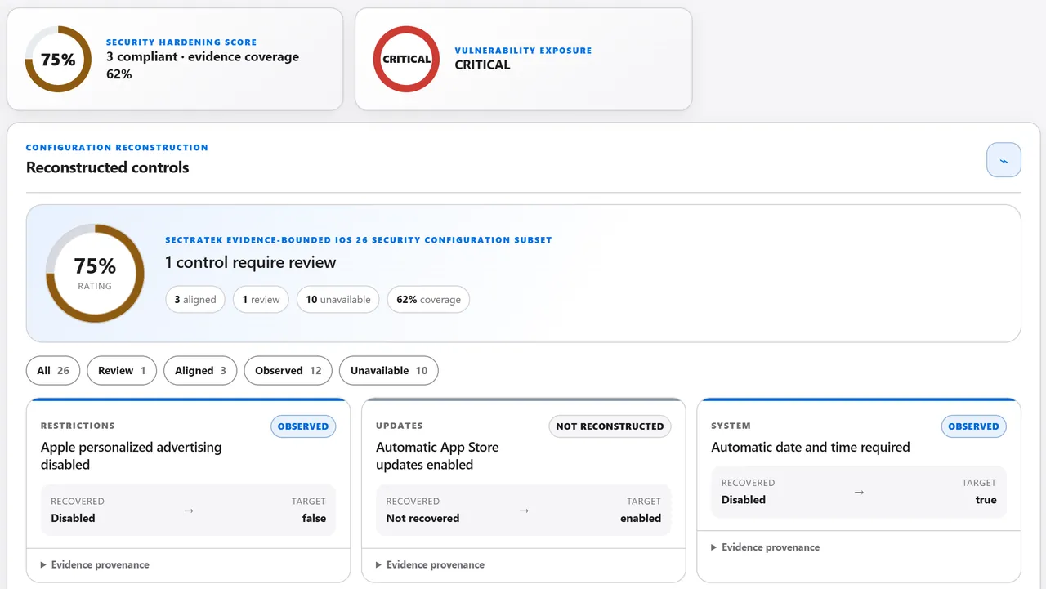Screen dimensions: 1046x589
Task: Expand Evidence provenance under Apple personalized advertising
Action: (95, 564)
